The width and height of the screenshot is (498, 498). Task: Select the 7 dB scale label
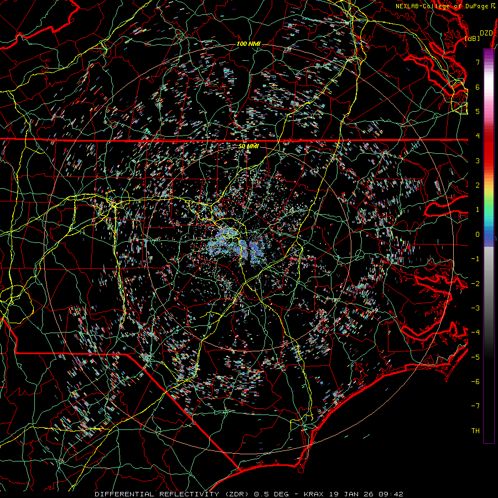[478, 62]
